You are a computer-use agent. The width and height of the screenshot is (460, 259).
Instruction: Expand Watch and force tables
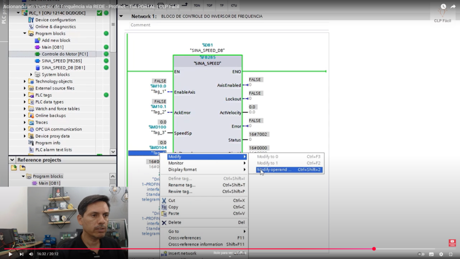[25, 109]
